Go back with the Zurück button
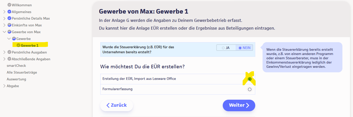The image size is (353, 117). pos(116,105)
